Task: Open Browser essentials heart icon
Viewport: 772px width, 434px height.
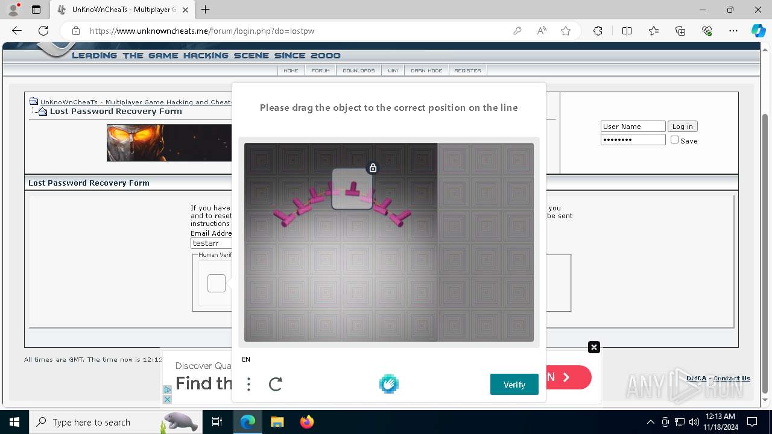Action: coord(707,31)
